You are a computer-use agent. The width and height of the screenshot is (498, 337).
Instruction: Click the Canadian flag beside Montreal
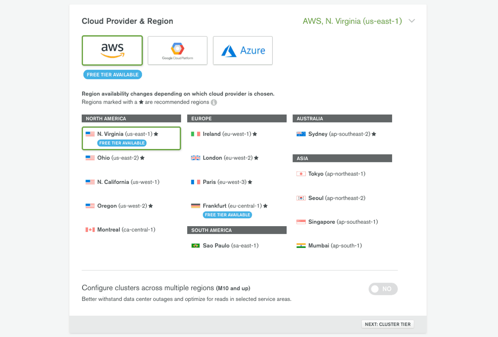90,230
